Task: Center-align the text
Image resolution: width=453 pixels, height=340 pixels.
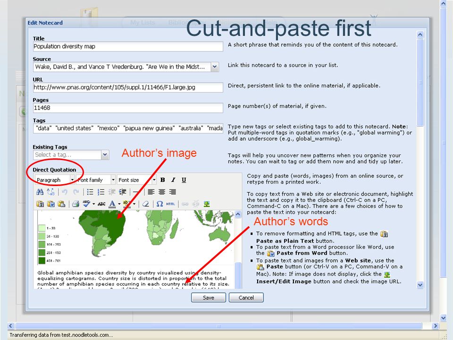Action: click(162, 192)
